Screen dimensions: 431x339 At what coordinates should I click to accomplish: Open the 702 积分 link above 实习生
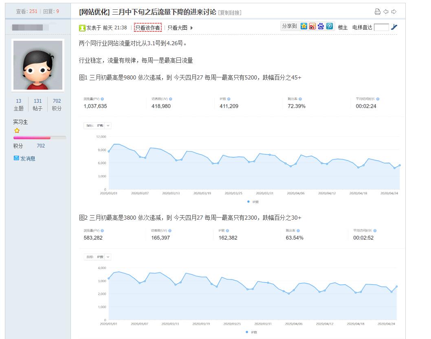click(x=57, y=105)
